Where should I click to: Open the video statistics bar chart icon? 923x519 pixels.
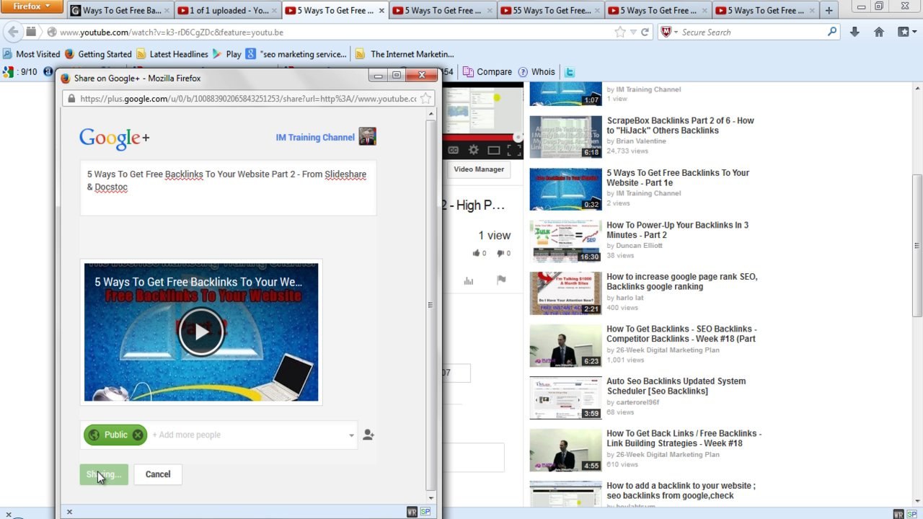[x=469, y=281]
